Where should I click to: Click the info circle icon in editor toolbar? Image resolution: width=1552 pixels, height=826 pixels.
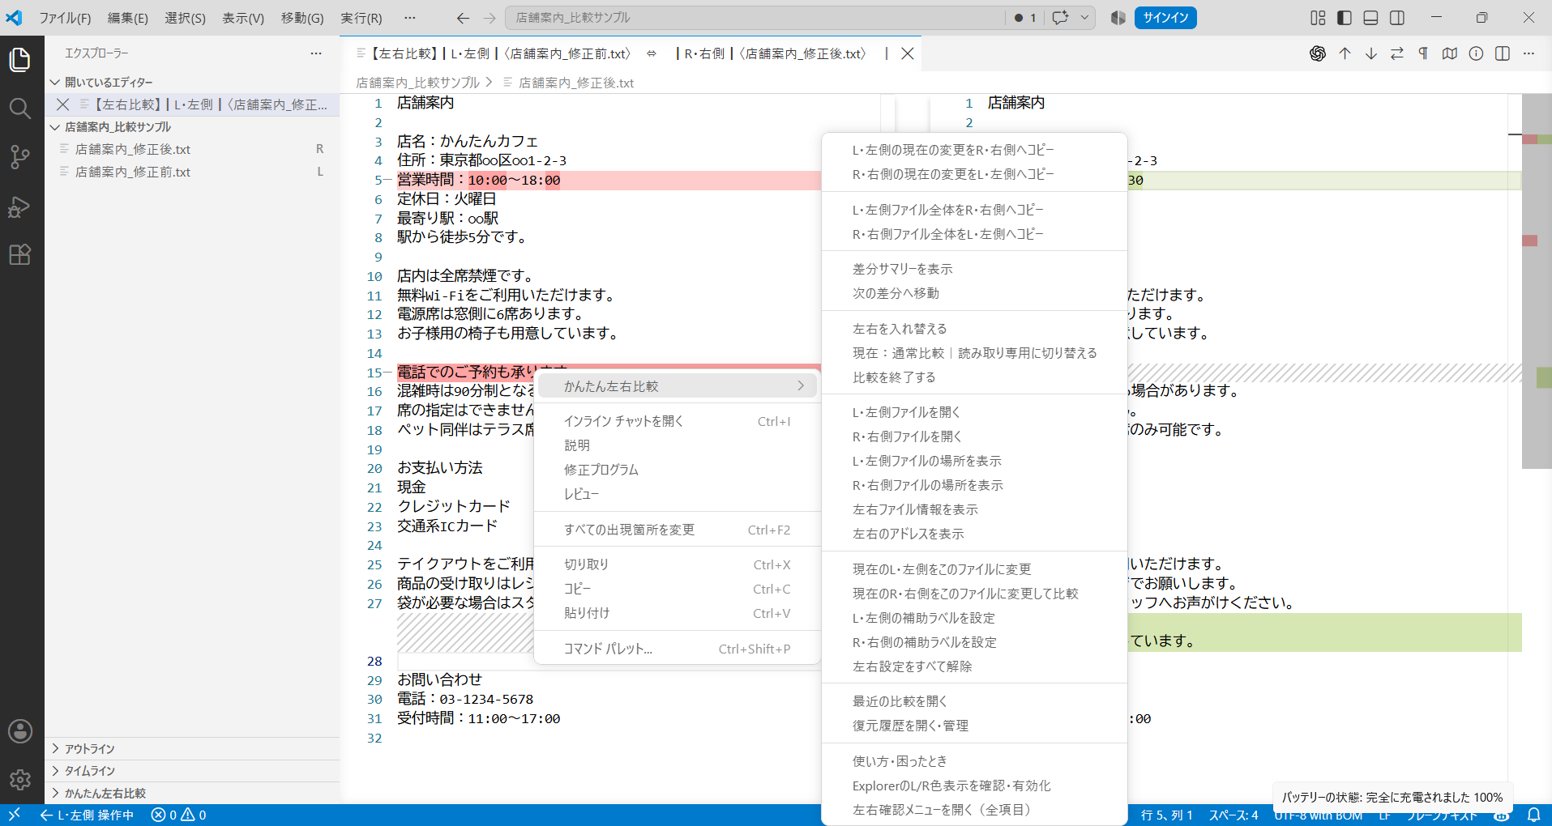pos(1477,53)
